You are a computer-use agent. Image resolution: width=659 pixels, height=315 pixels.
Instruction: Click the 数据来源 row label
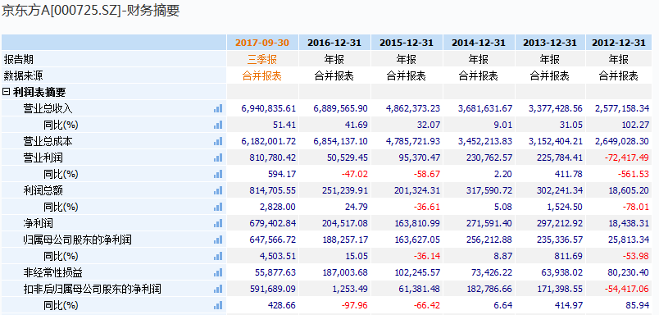[x=24, y=75]
